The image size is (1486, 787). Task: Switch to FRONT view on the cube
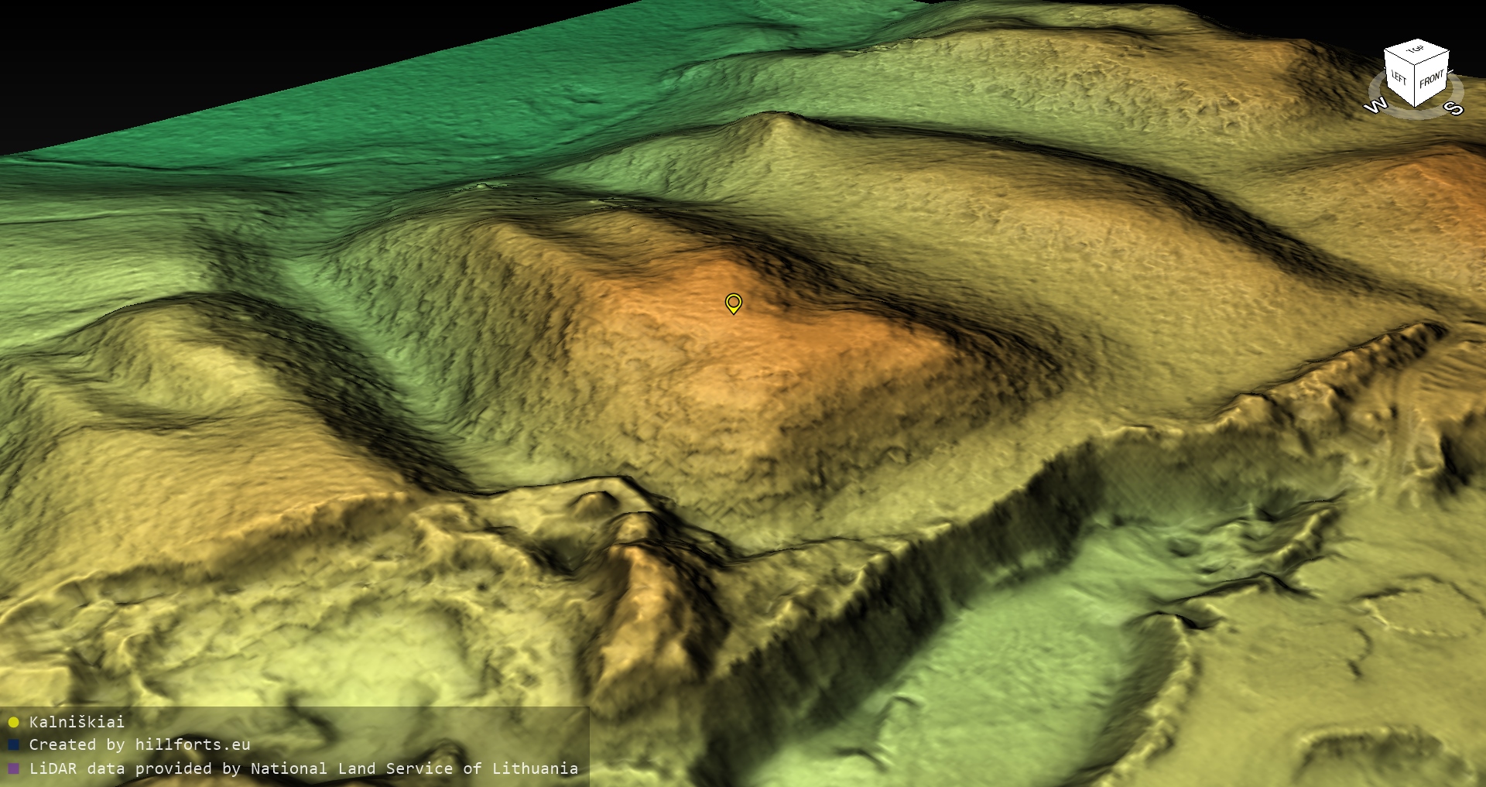pos(1432,79)
